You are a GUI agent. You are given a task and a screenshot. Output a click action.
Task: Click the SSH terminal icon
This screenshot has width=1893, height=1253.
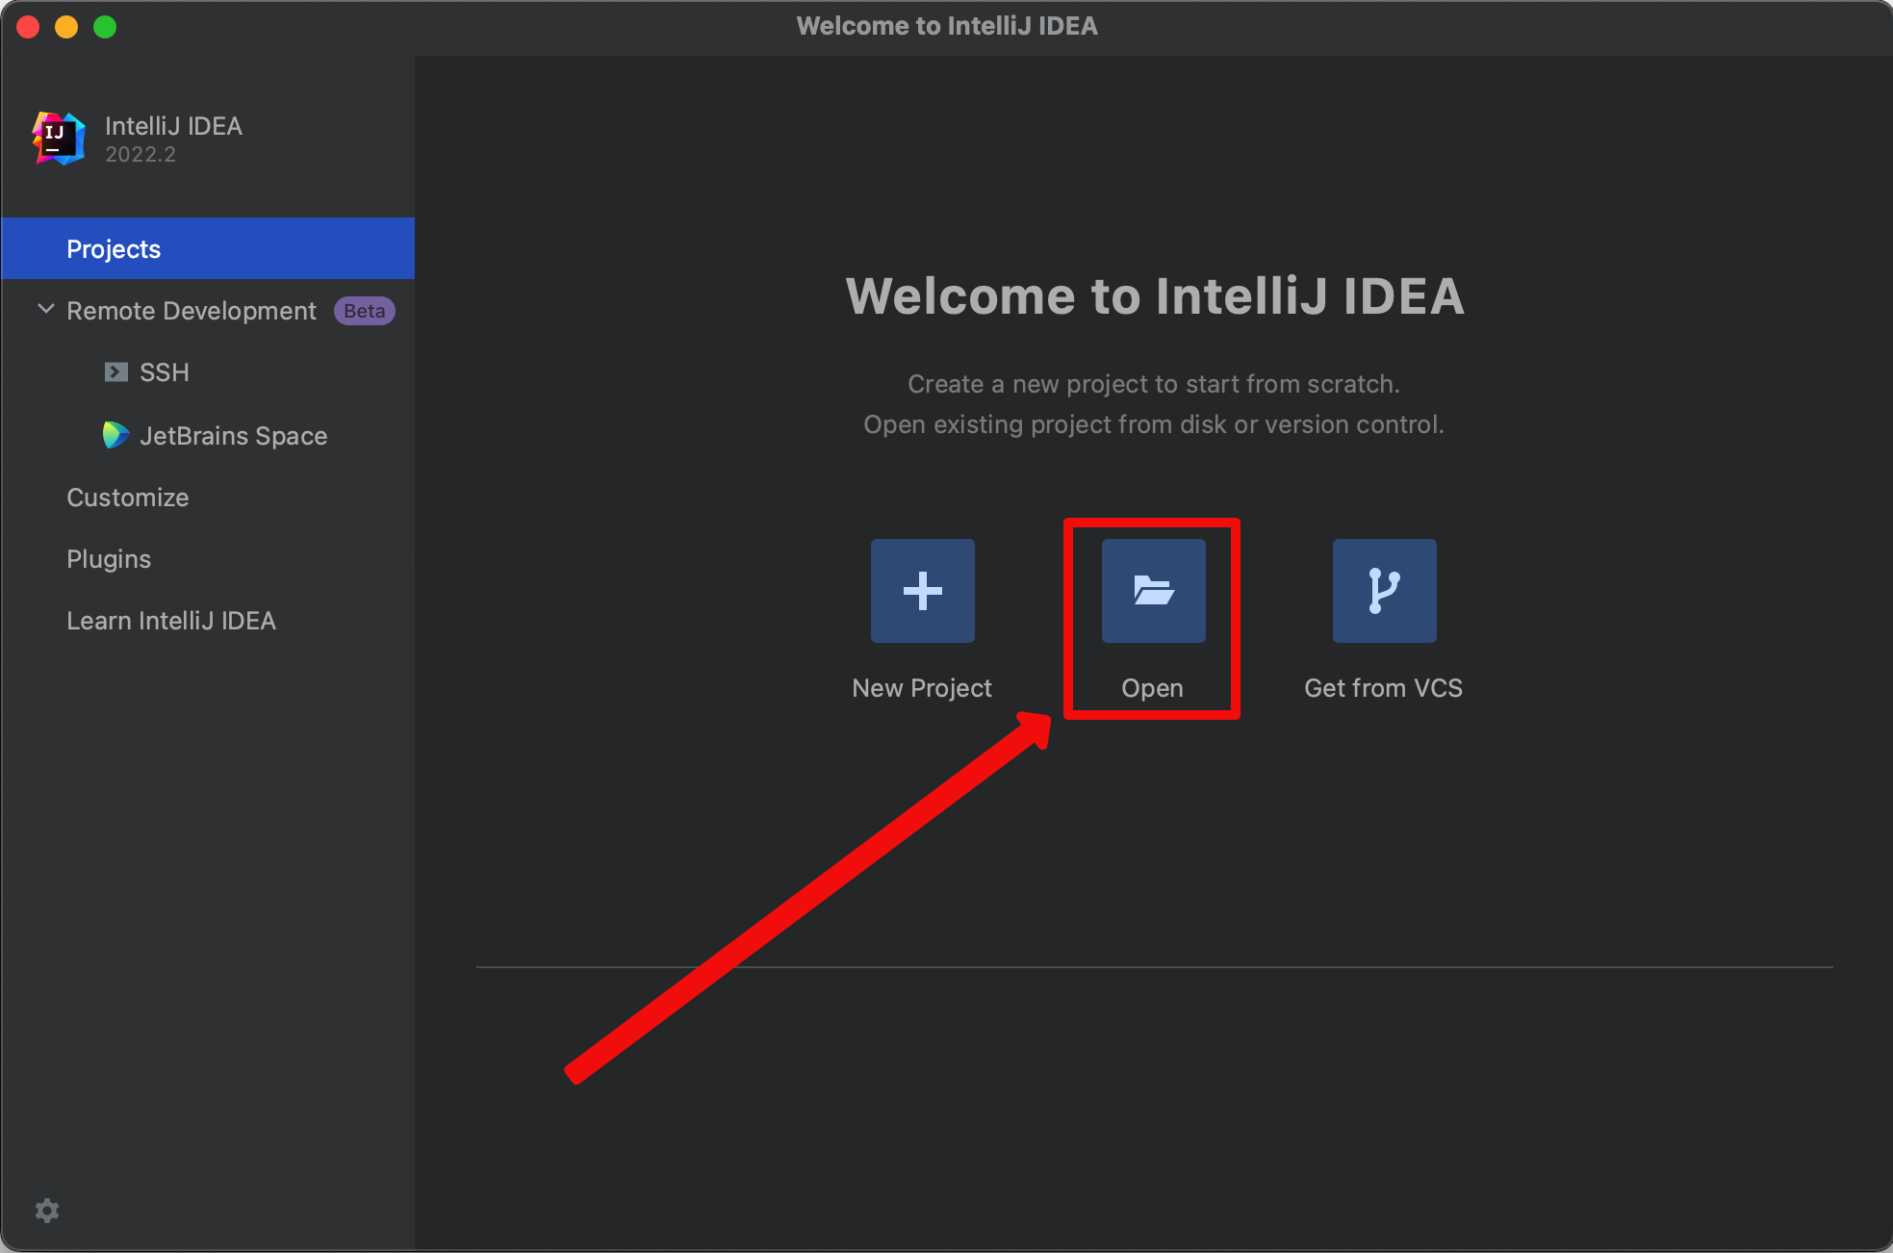(116, 372)
